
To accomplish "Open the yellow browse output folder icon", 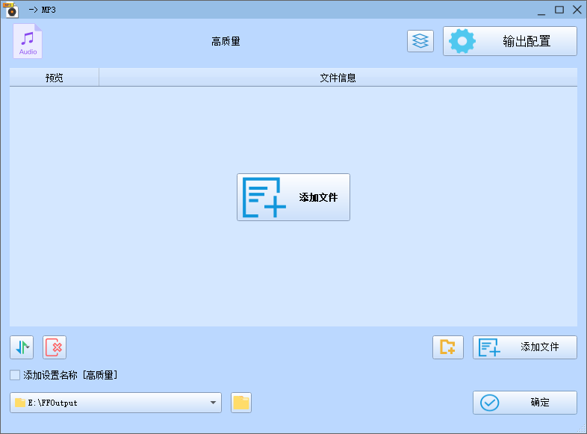I will pos(241,403).
